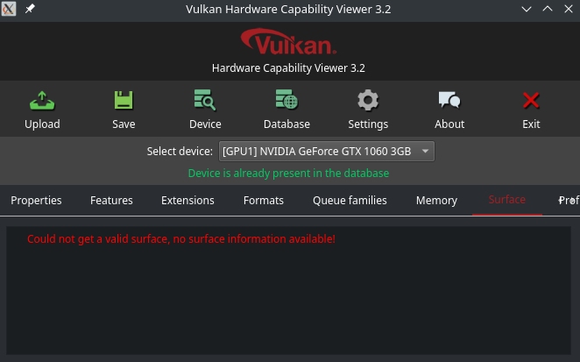The height and width of the screenshot is (362, 580).
Task: Open the online Database globe icon
Action: pyautogui.click(x=286, y=100)
